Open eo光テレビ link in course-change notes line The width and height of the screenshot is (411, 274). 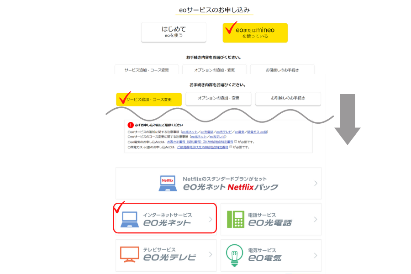pos(217,137)
